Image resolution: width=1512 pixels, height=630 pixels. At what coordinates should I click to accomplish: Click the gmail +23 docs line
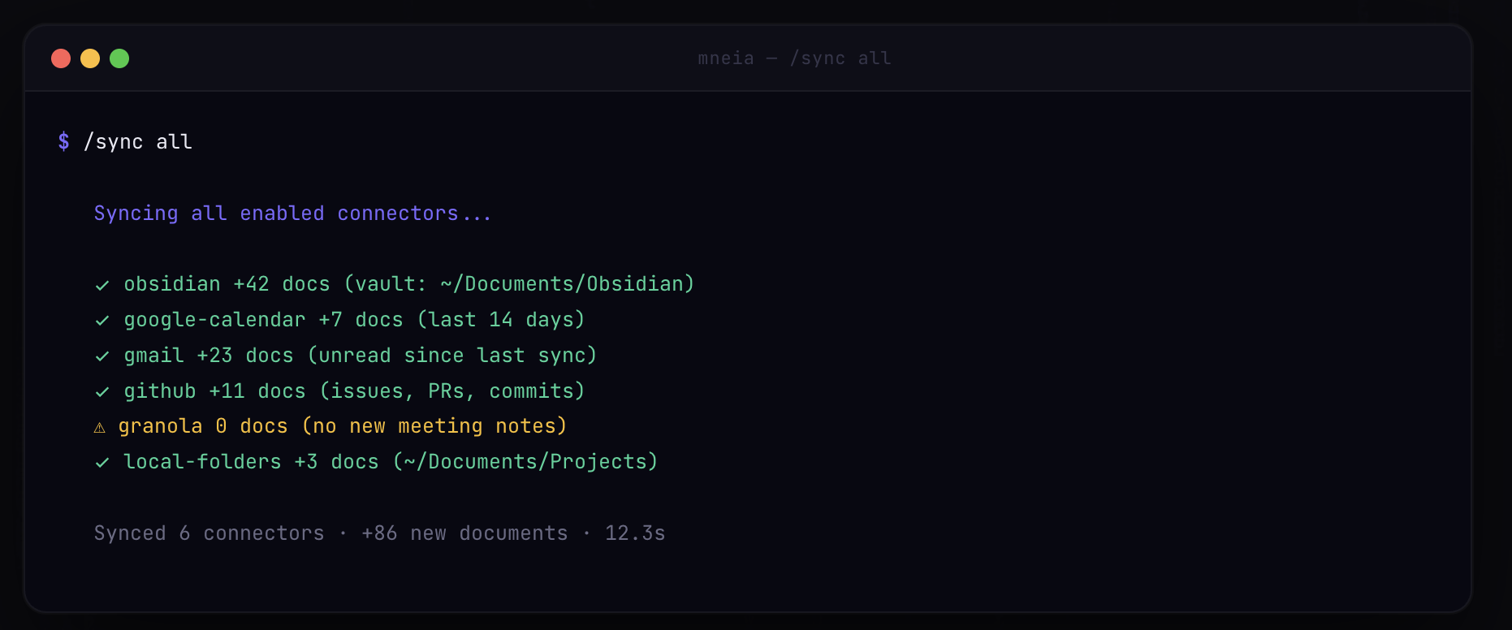tap(361, 356)
